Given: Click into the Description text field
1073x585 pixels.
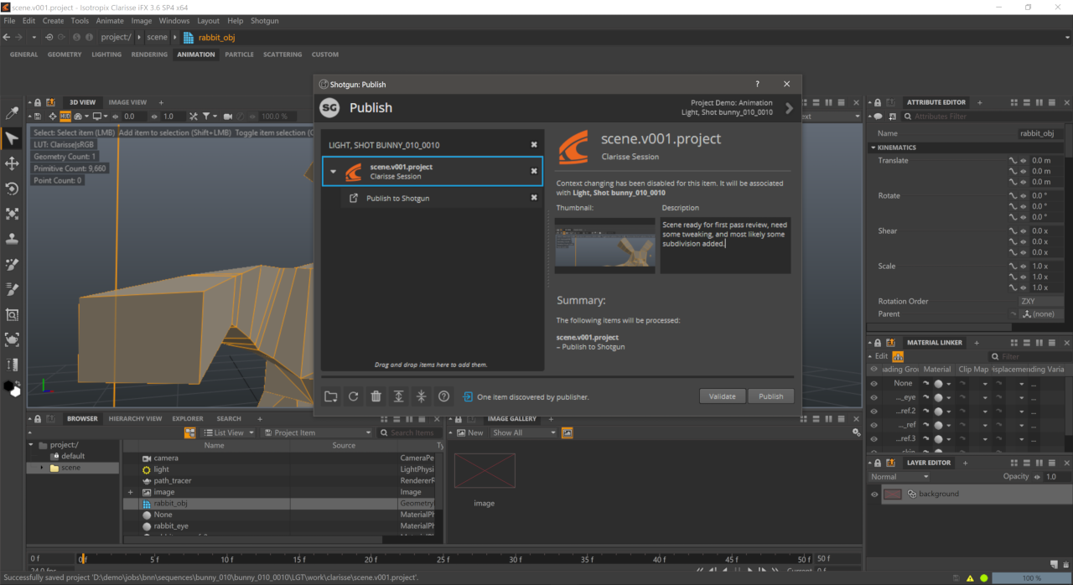Looking at the screenshot, I should tap(725, 246).
